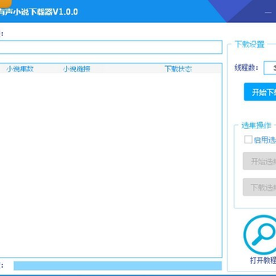Click the 线程数 label
This screenshot has height=276, width=276.
(x=246, y=68)
